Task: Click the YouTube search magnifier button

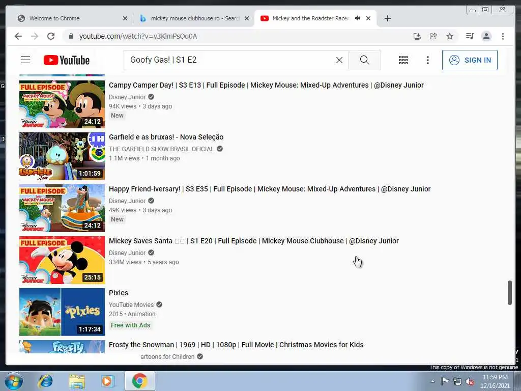Action: click(364, 60)
